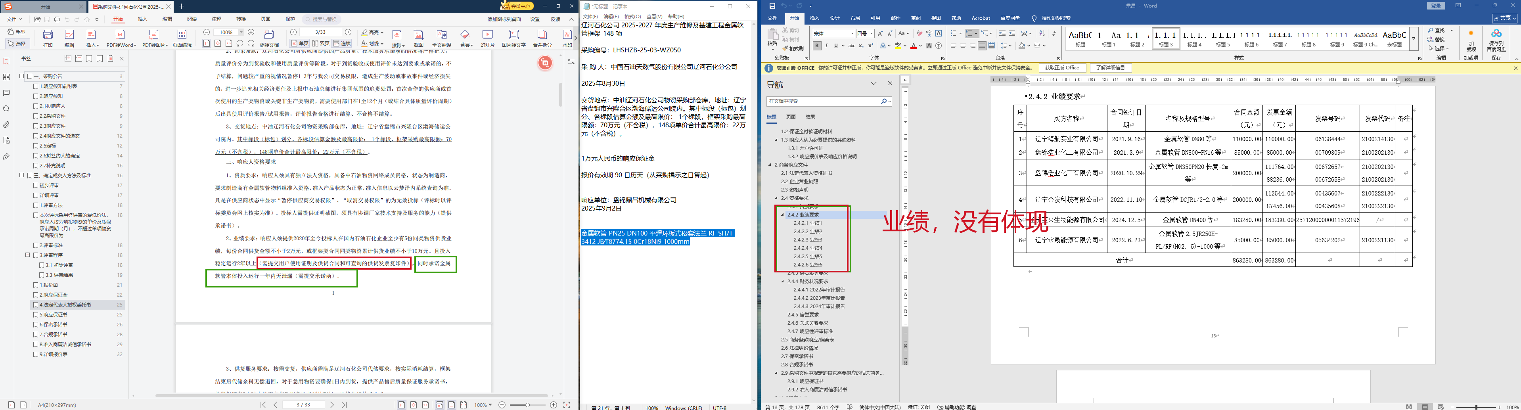
Task: Open the attachments paperclip panel in PDF sidebar
Action: click(6, 125)
